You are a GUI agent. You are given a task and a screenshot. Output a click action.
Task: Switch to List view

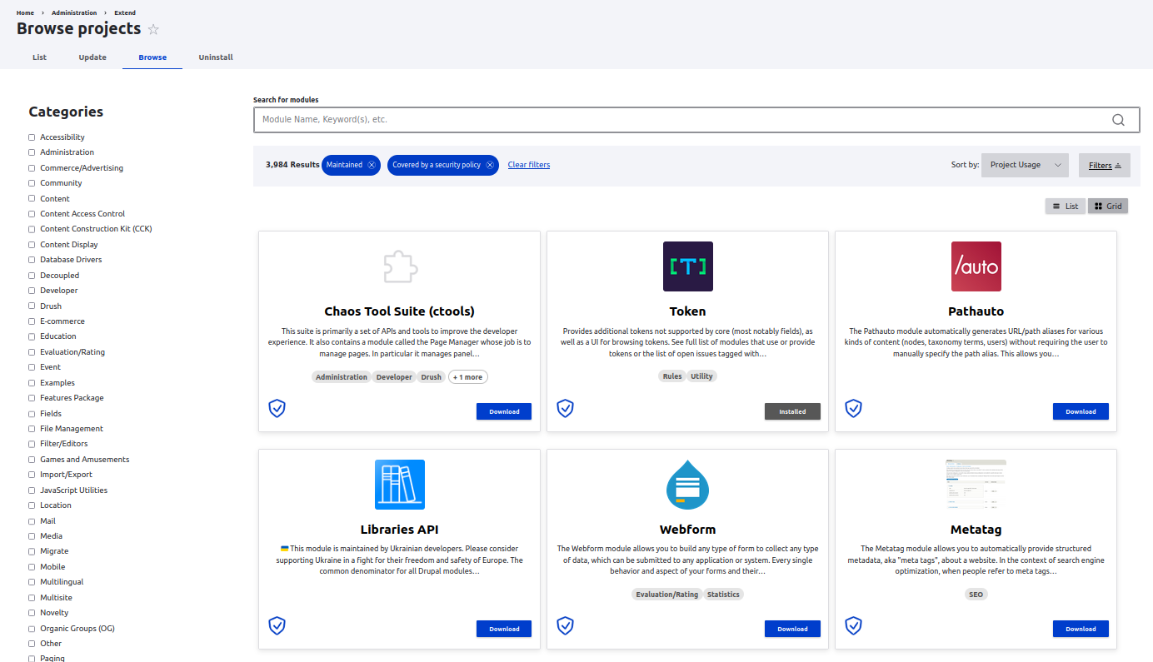click(1065, 207)
